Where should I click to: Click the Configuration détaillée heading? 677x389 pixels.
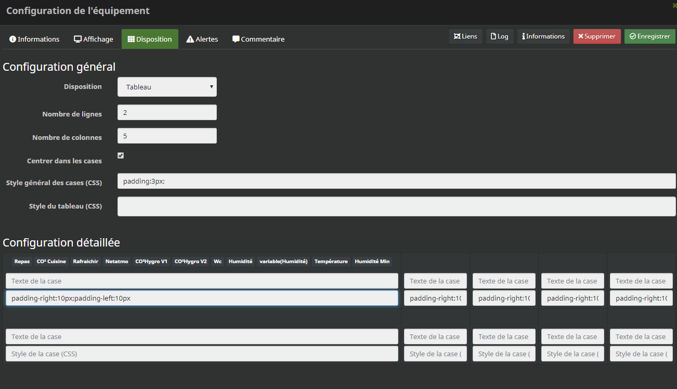click(x=61, y=242)
